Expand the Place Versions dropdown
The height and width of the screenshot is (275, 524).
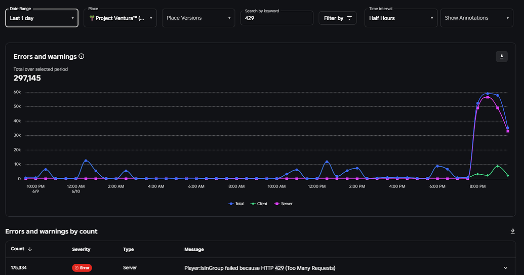tap(198, 18)
